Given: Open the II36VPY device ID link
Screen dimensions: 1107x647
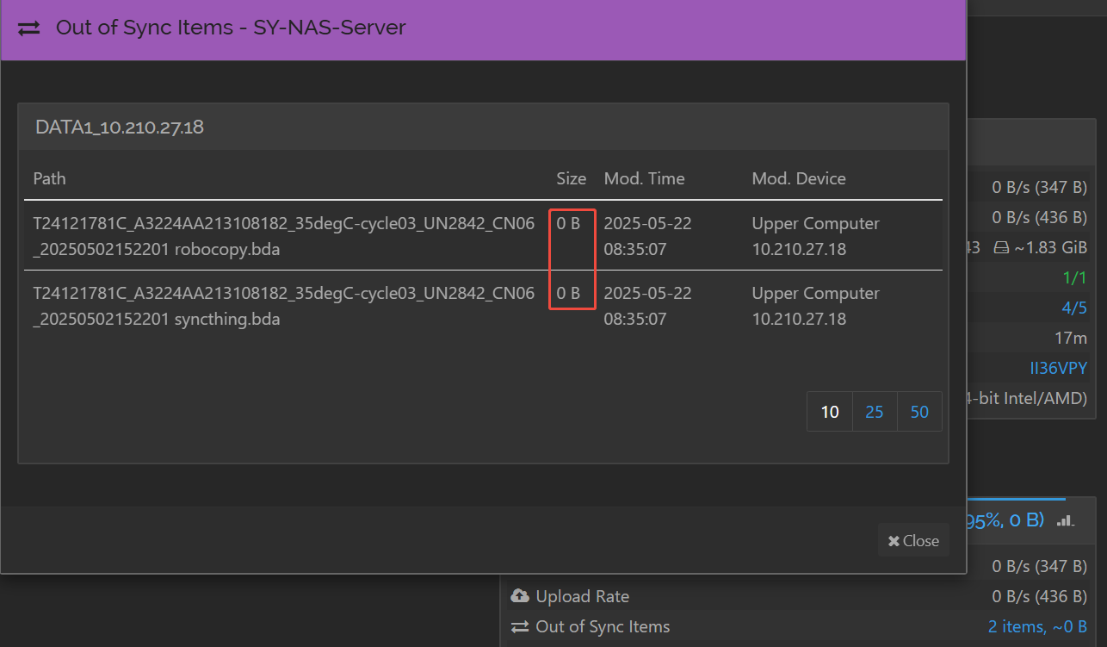Looking at the screenshot, I should [1059, 369].
